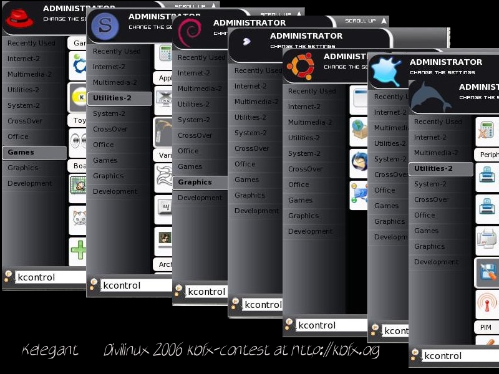
Task: Open the X window icon in Slackware menu
Action: pos(165,100)
